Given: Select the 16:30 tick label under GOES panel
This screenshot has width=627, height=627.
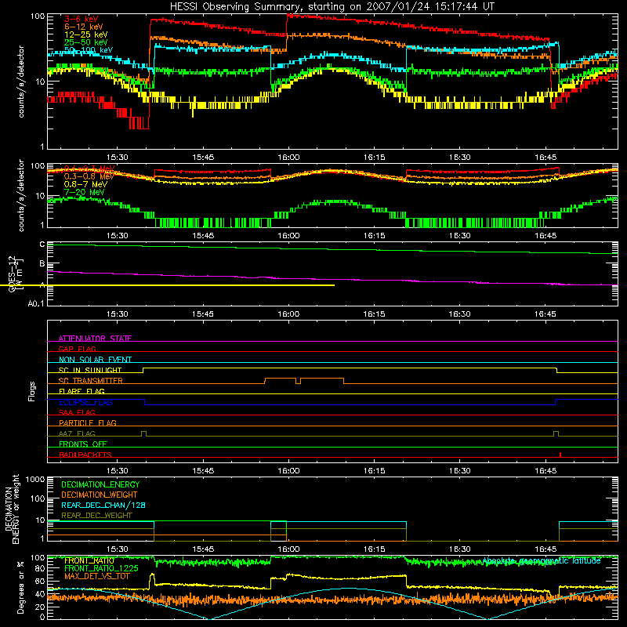Looking at the screenshot, I should click(459, 313).
